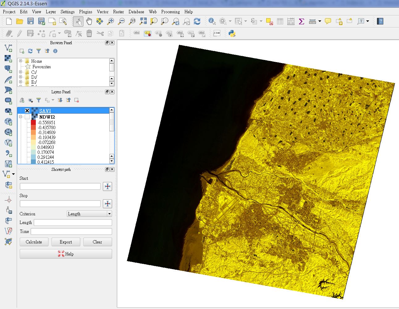Open the select features dropdown arrow
The width and height of the screenshot is (399, 309).
(246, 21)
